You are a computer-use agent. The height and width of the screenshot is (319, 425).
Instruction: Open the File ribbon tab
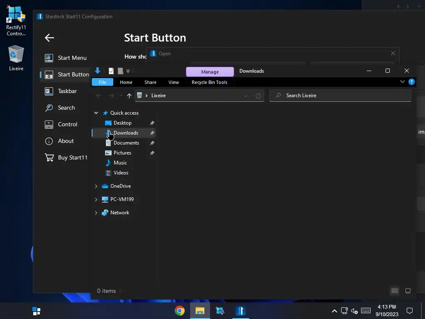(103, 82)
